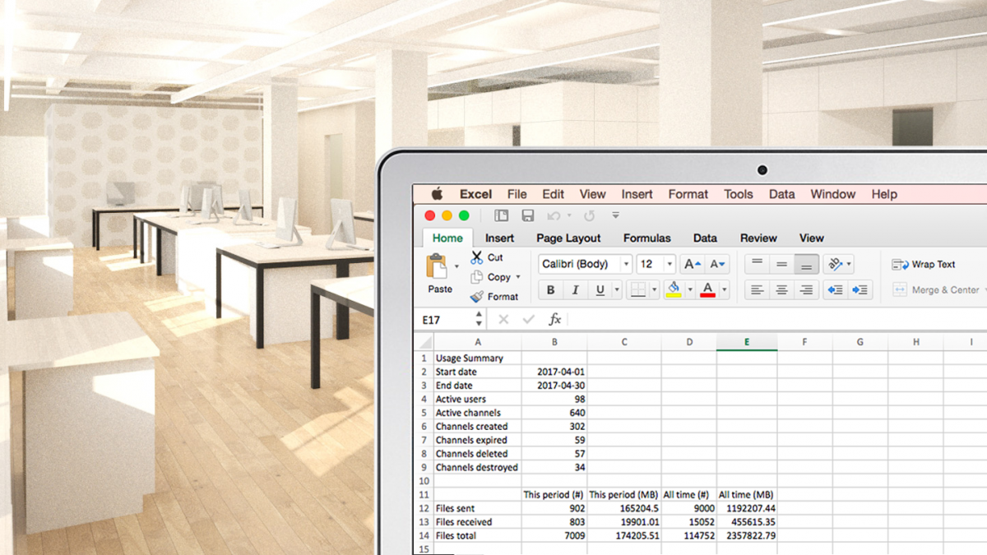Open the underline style dropdown arrow
This screenshot has width=987, height=555.
[x=616, y=290]
